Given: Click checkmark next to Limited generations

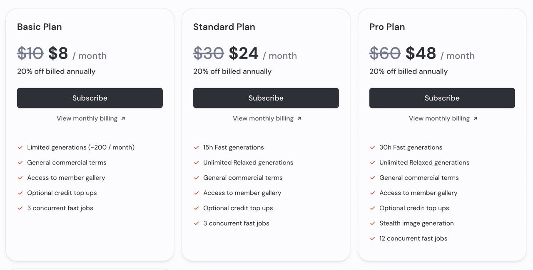Looking at the screenshot, I should coord(20,147).
